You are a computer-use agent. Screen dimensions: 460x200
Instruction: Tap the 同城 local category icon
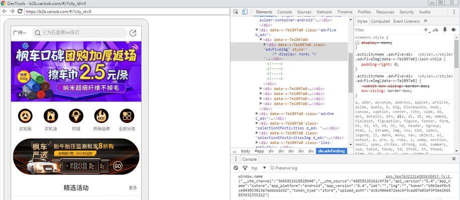tap(76, 116)
